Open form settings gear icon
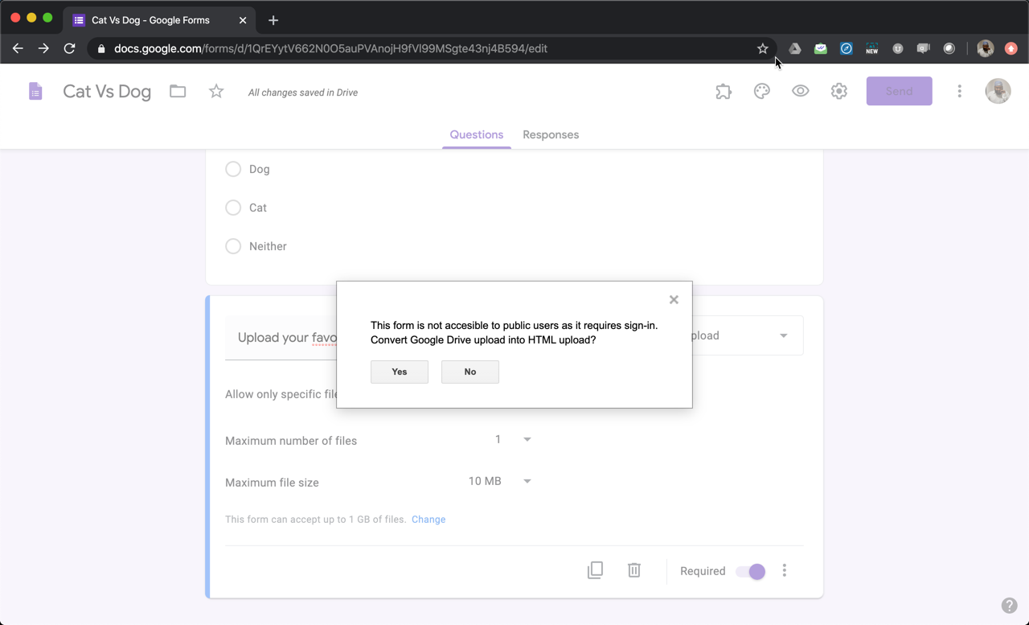Viewport: 1029px width, 625px height. (838, 92)
